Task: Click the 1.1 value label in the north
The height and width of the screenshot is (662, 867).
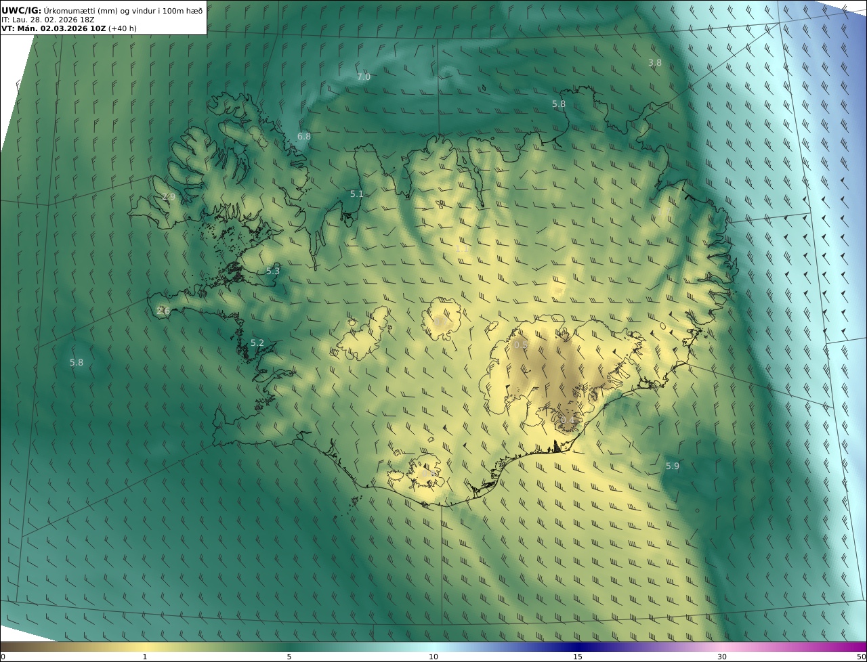Action: point(463,249)
